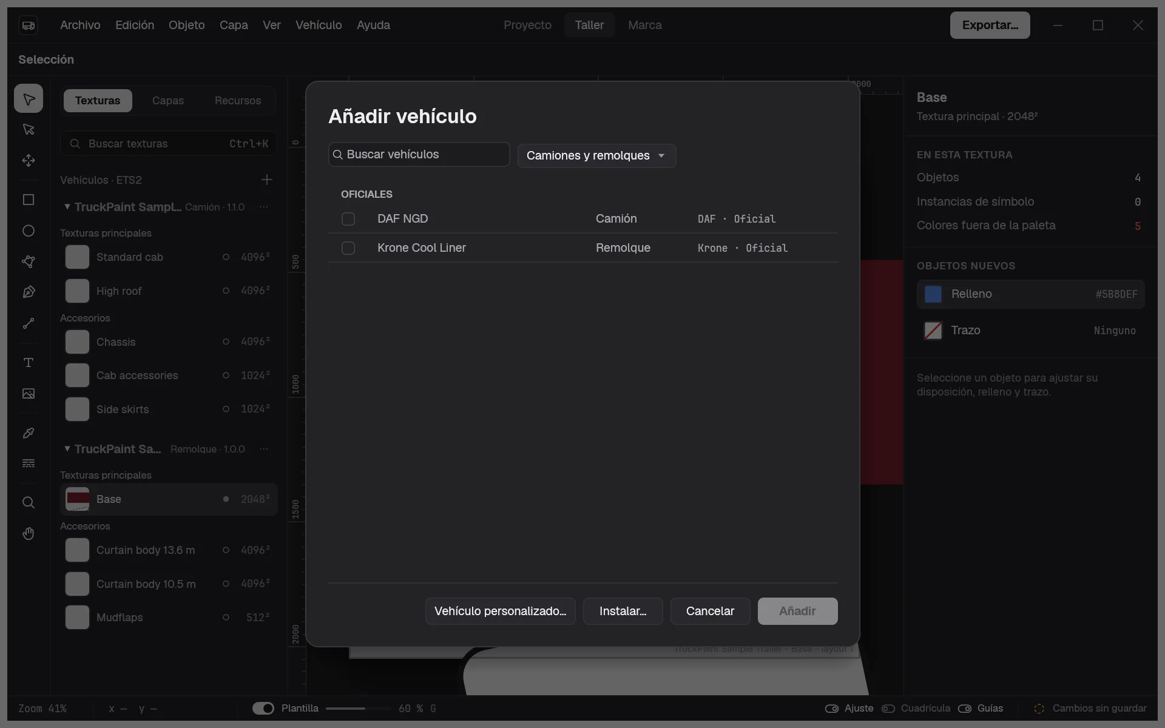Screen dimensions: 1165x728
Task: Select the Zoom magnifier tool
Action: pyautogui.click(x=29, y=503)
